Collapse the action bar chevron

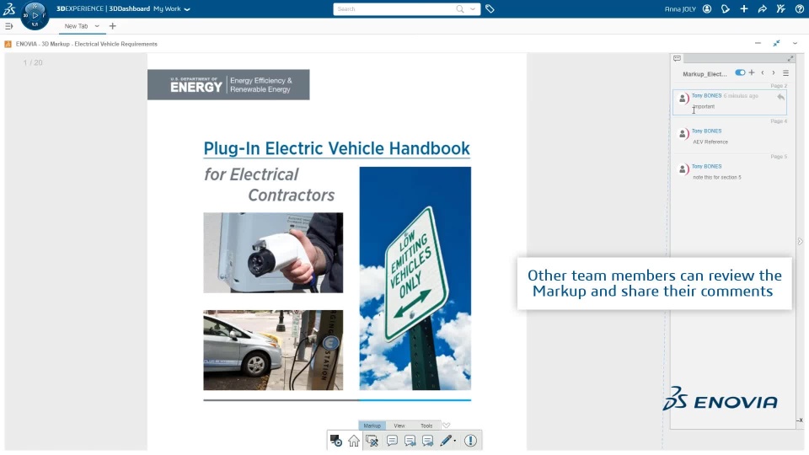pos(447,426)
